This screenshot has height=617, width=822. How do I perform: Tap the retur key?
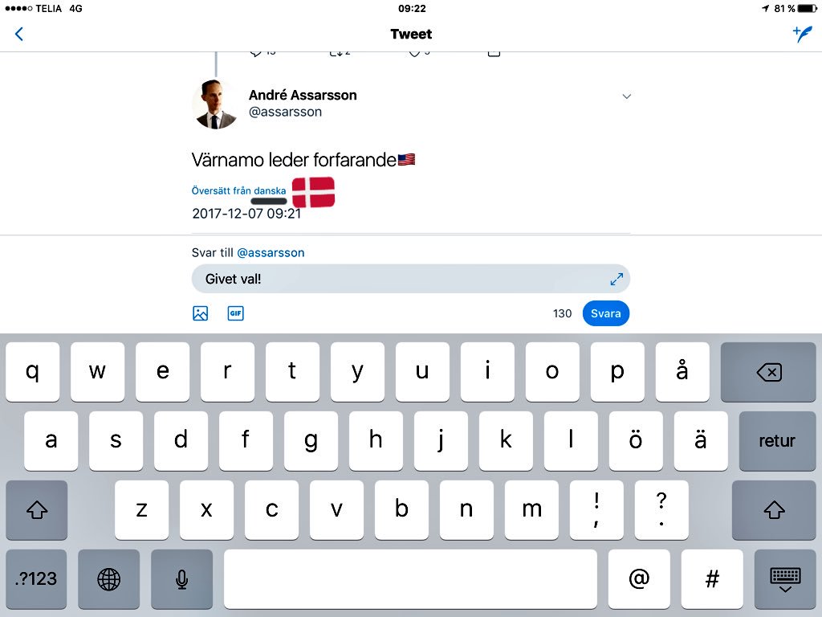click(x=777, y=441)
